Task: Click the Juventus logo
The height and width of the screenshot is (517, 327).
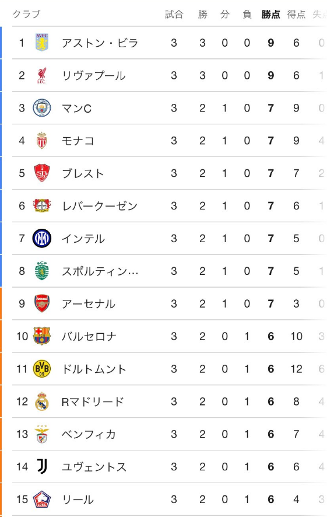Action: (42, 467)
